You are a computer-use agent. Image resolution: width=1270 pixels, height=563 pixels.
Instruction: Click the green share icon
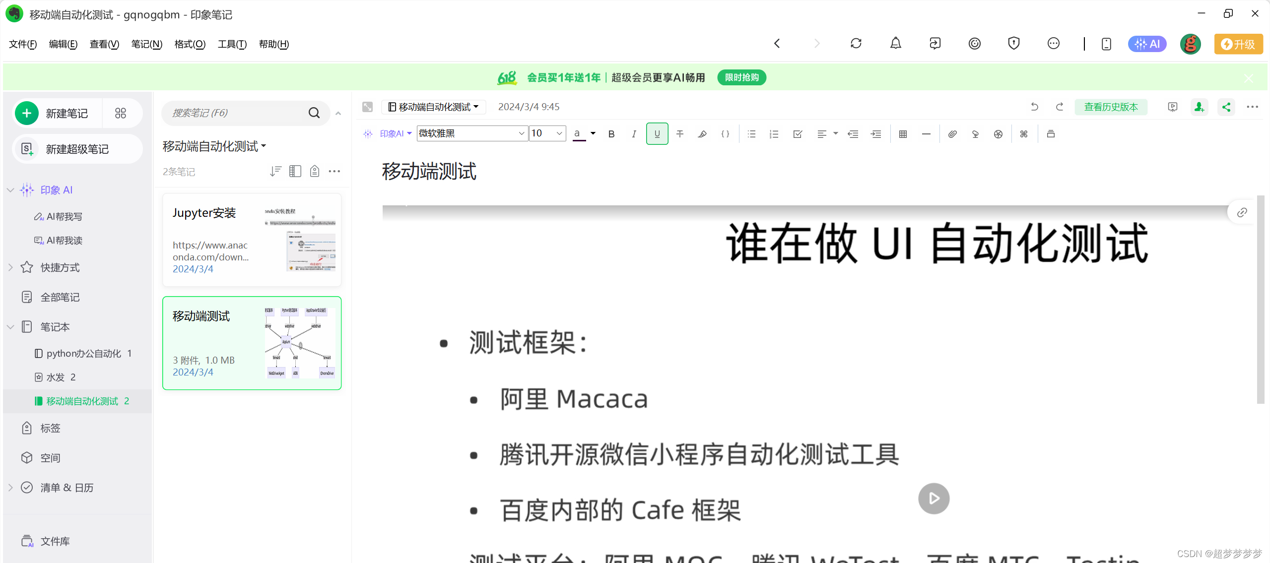coord(1226,107)
